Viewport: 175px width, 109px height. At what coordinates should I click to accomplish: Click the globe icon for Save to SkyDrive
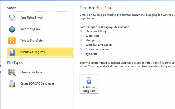click(x=12, y=29)
